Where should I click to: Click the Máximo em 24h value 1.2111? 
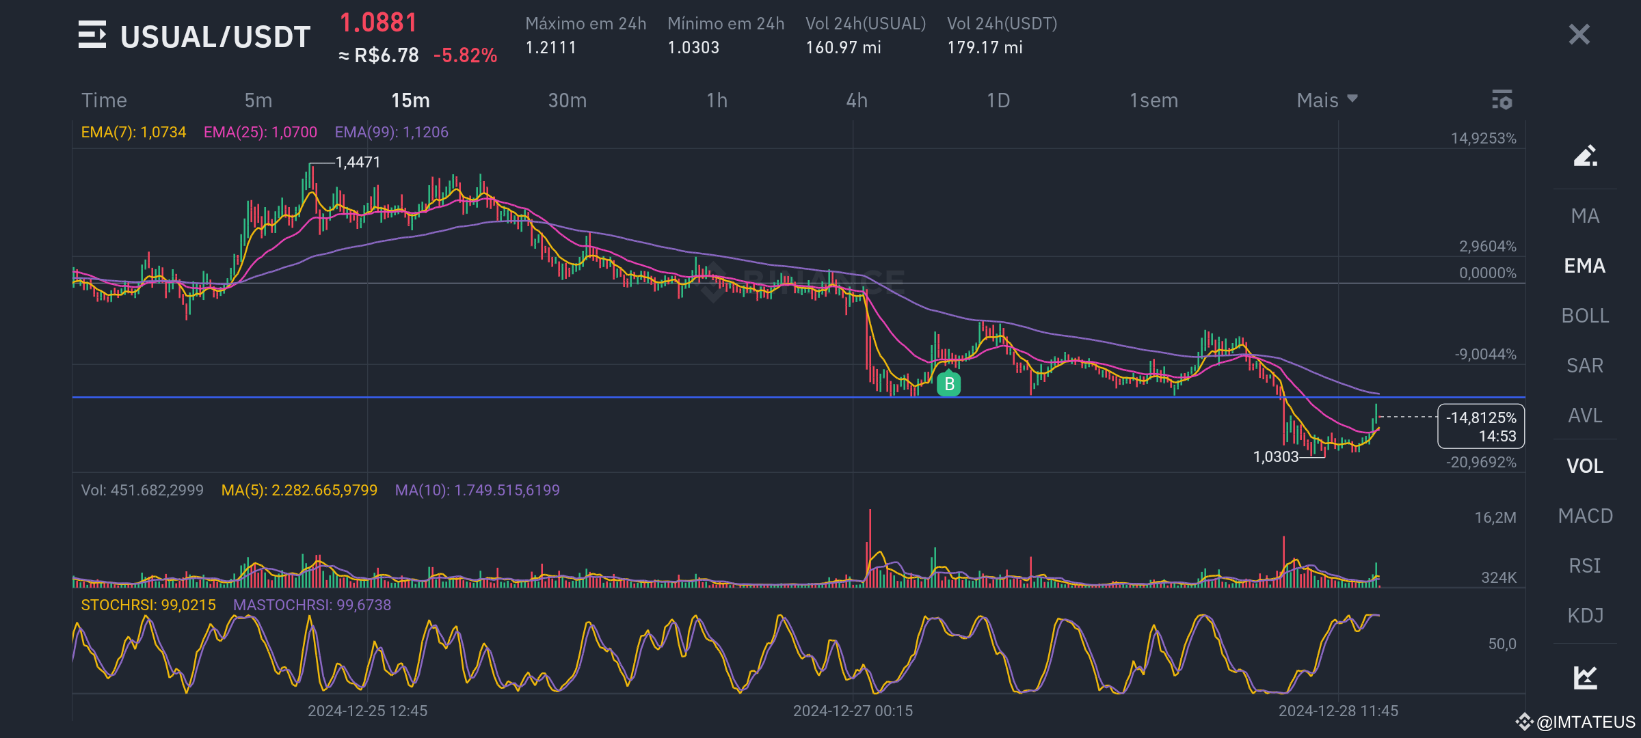click(x=551, y=47)
